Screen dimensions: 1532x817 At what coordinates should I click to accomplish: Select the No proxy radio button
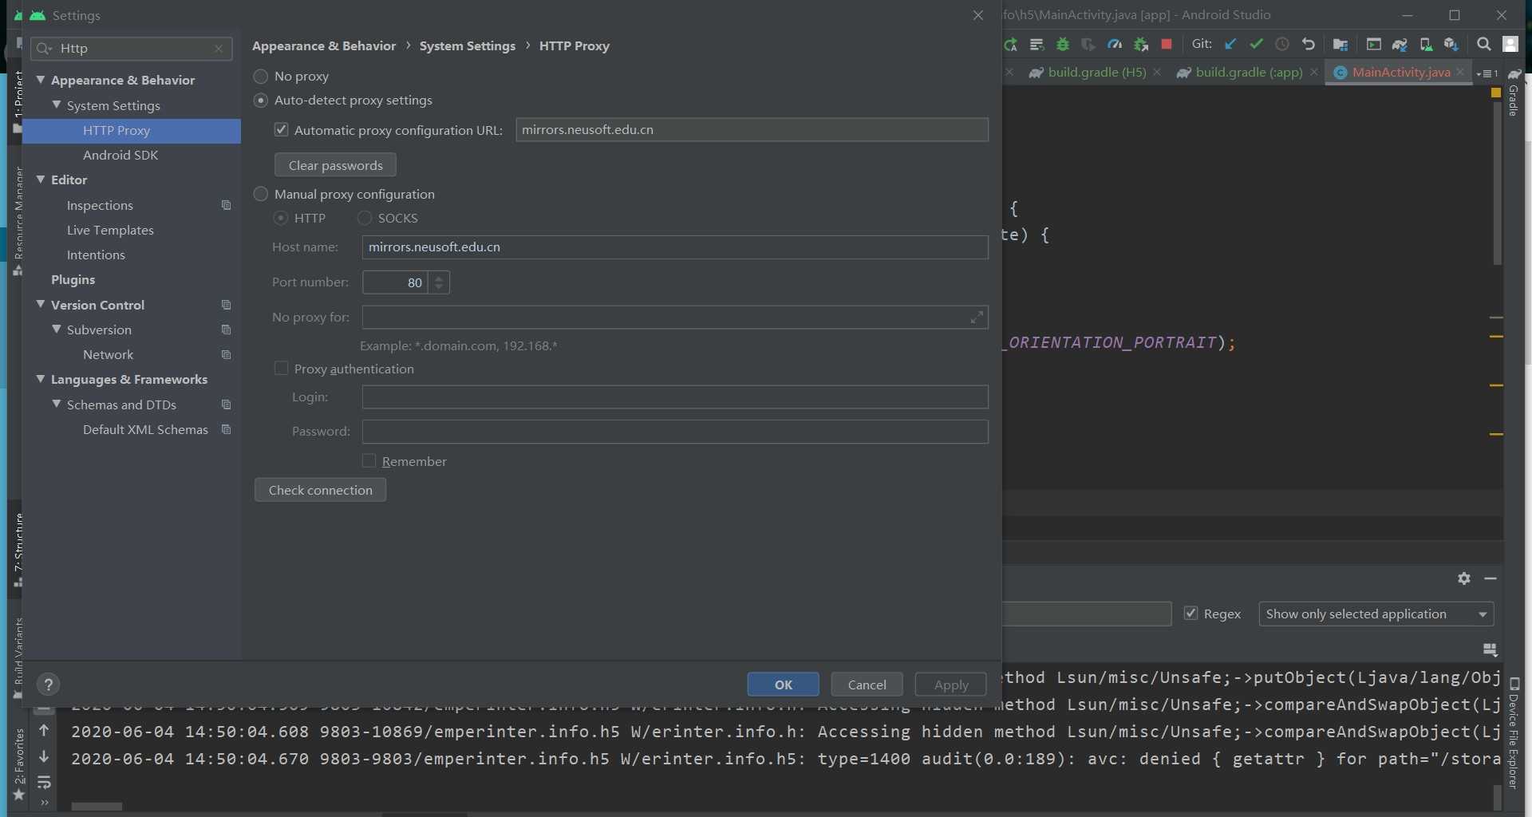pos(261,77)
